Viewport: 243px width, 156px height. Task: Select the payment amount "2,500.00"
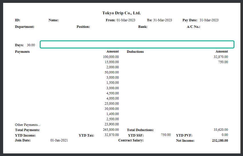[x=113, y=119]
